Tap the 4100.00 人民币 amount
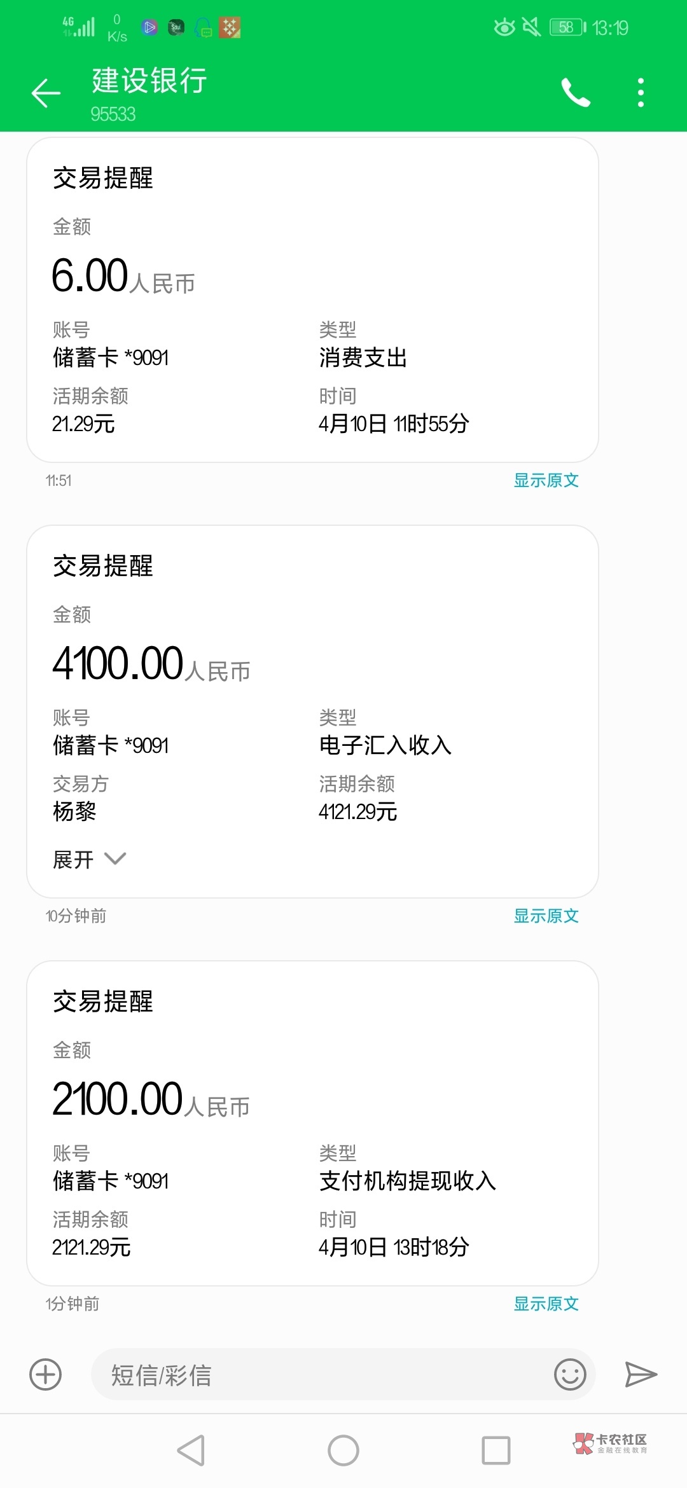This screenshot has width=687, height=1488. pos(151,664)
